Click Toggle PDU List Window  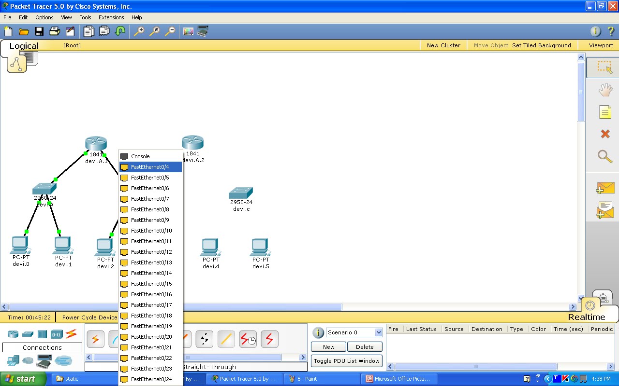tap(346, 360)
